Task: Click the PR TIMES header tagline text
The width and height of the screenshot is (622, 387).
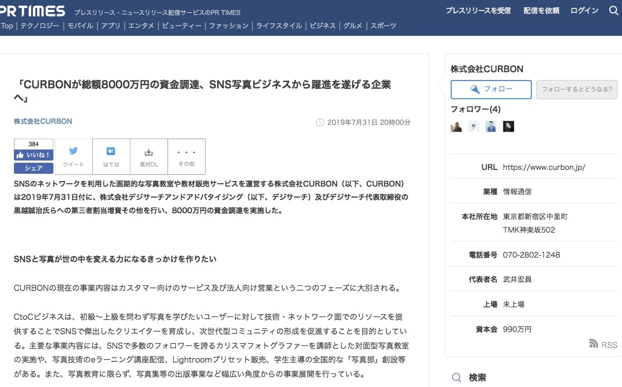Action: [157, 13]
